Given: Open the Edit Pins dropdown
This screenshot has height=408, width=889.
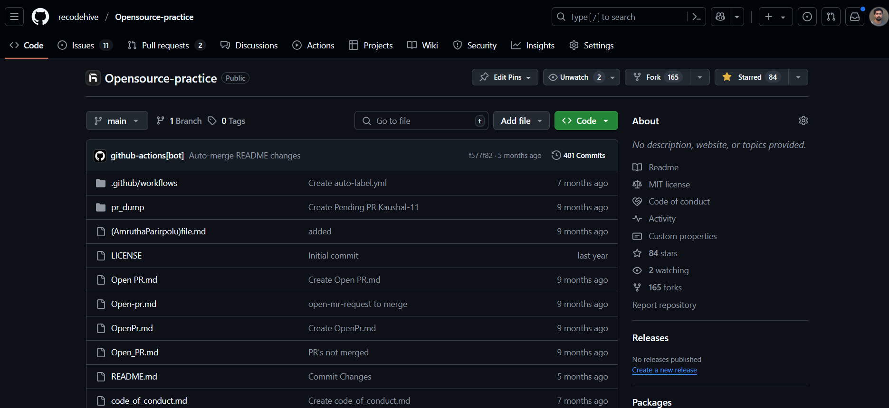Looking at the screenshot, I should (x=505, y=77).
